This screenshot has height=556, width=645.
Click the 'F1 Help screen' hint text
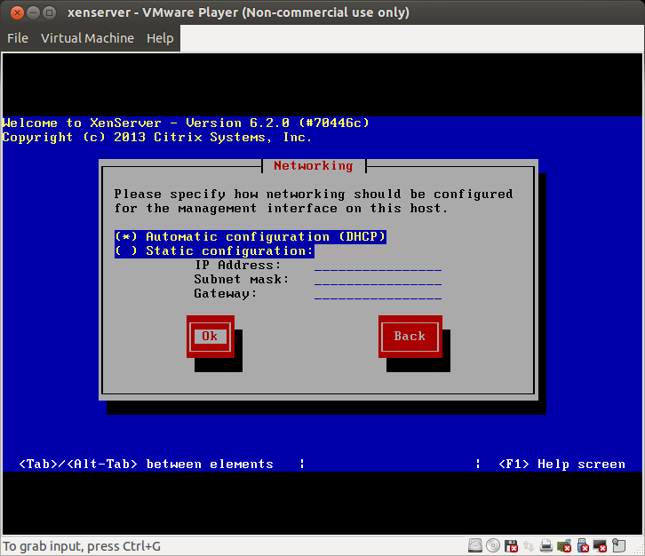[561, 464]
